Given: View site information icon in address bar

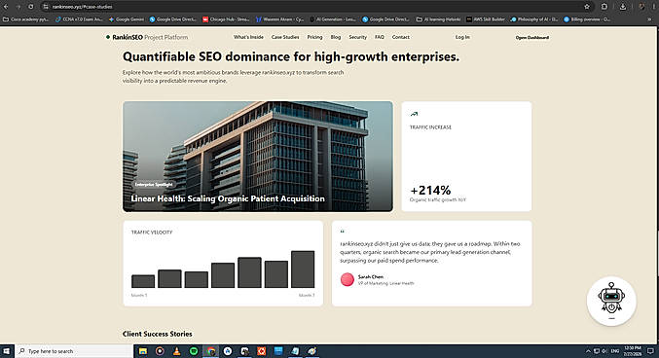Looking at the screenshot, I should (x=46, y=7).
